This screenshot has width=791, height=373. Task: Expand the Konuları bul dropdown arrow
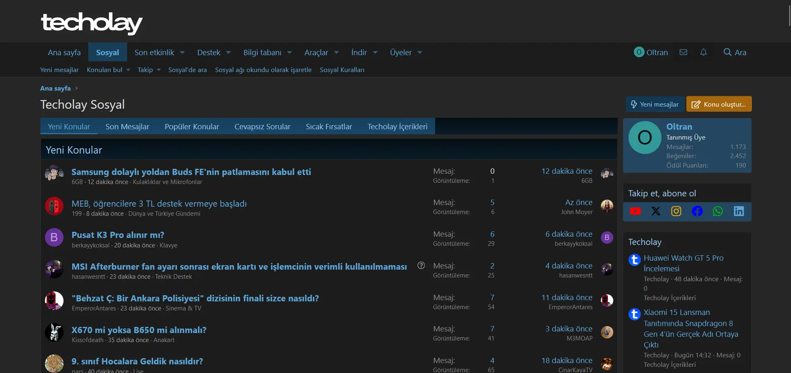[128, 70]
